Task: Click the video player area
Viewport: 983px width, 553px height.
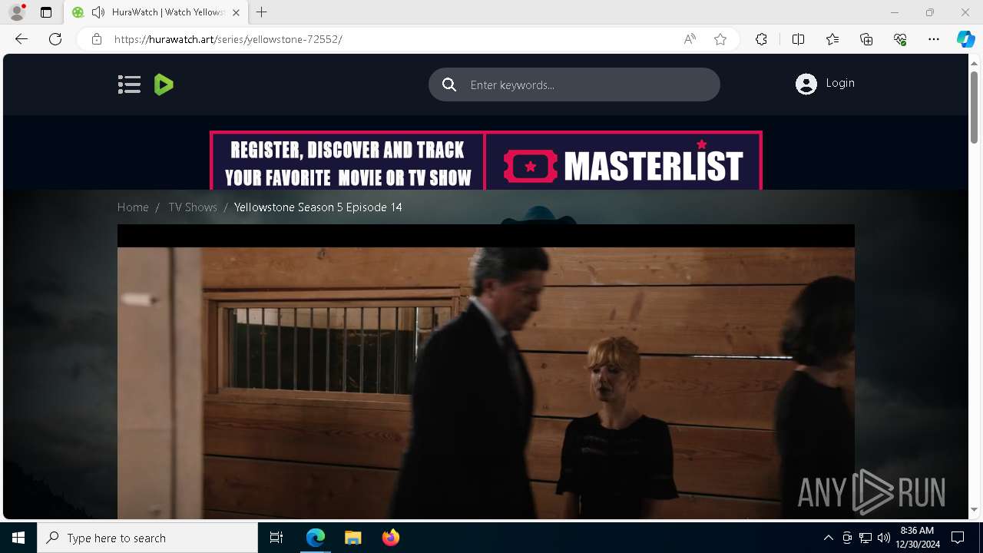Action: 486,372
